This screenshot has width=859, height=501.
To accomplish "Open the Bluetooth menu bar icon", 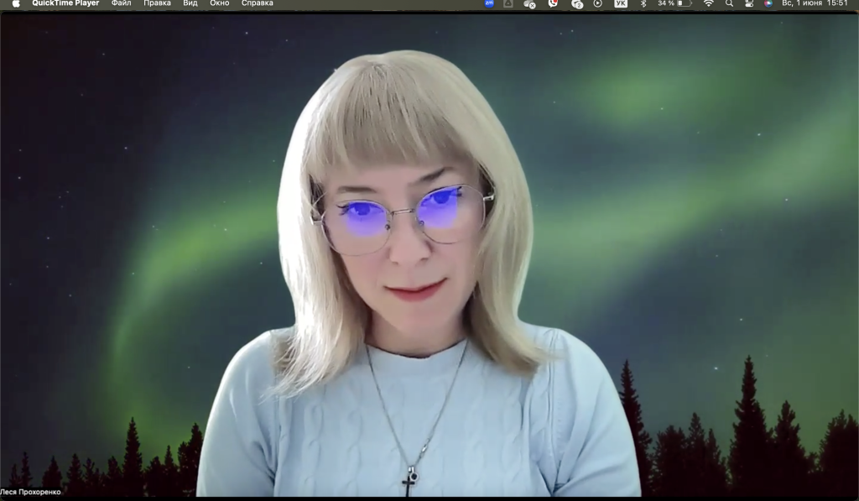I will pyautogui.click(x=643, y=3).
